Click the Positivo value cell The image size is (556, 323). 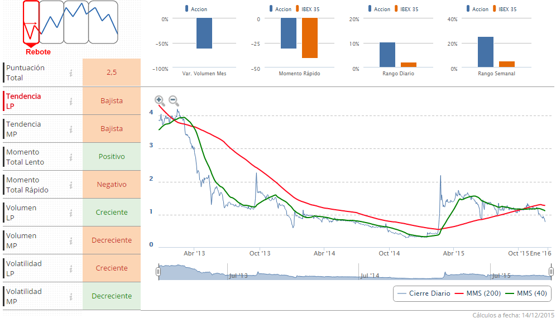click(112, 157)
